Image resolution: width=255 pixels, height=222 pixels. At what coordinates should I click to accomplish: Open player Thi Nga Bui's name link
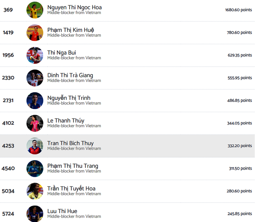tap(62, 53)
